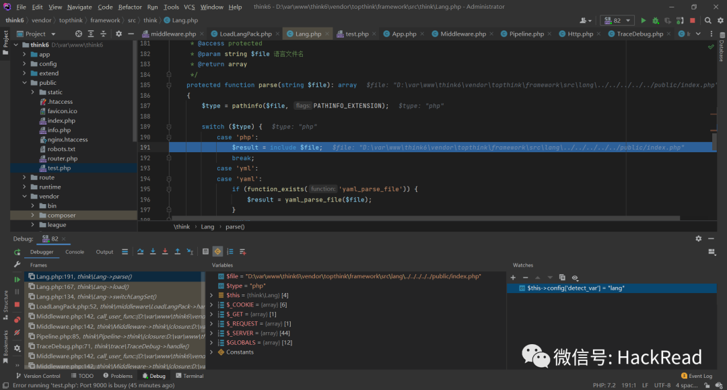Screen dimensions: 727x390
Task: Click Step Over in the debugger toolbar
Action: (x=140, y=251)
